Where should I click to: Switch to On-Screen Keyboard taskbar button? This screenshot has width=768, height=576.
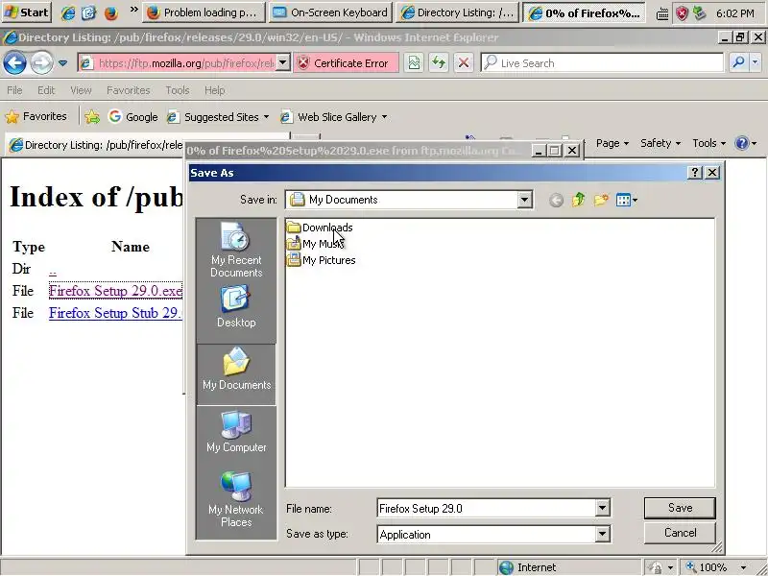(x=330, y=12)
